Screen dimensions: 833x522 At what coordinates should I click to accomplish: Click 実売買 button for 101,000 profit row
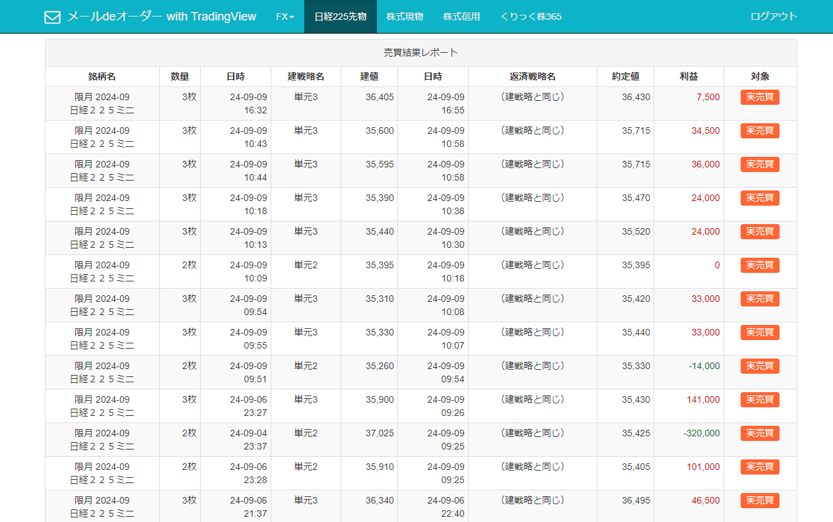tap(760, 467)
